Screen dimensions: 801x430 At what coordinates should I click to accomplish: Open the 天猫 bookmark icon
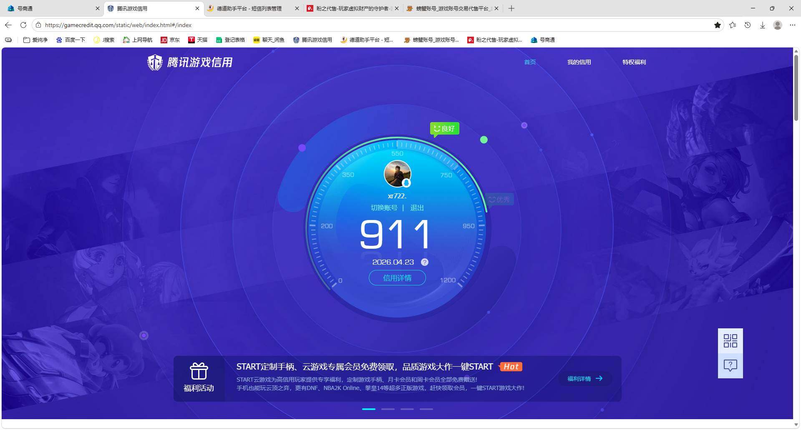tap(192, 40)
